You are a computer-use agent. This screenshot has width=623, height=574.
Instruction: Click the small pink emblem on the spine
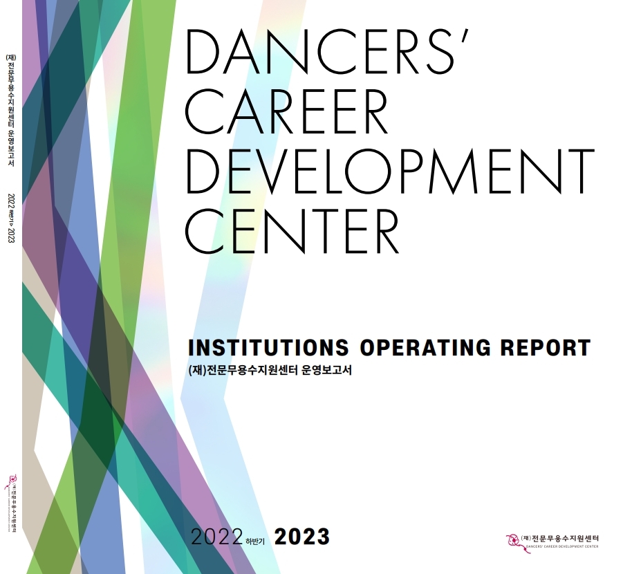pos(10,481)
